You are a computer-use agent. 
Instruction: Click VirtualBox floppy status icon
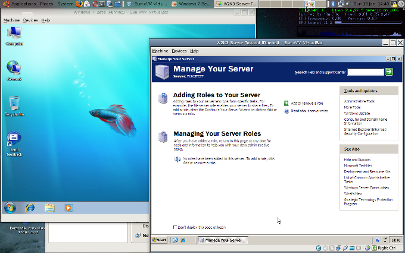click(332, 248)
